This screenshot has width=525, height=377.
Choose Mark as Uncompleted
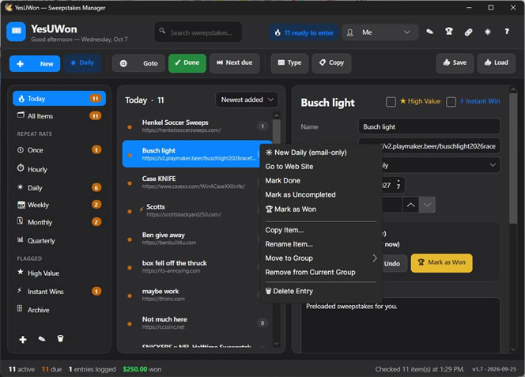tap(321, 194)
